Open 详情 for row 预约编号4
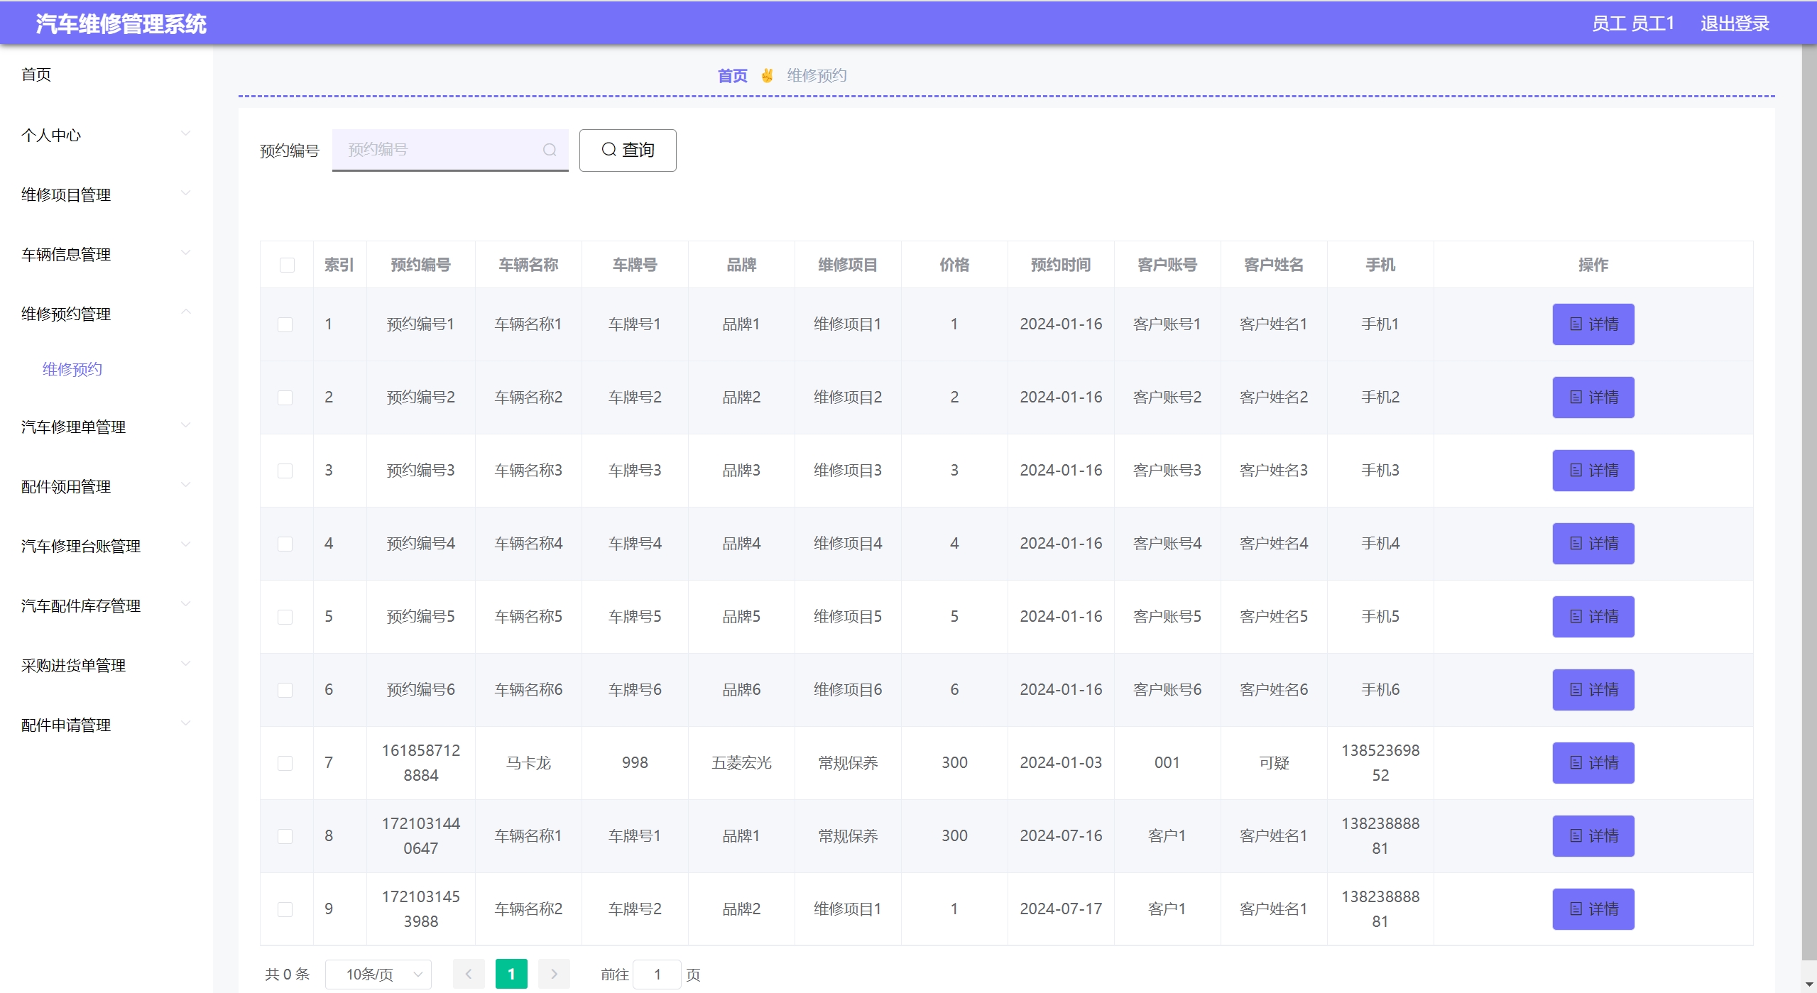Viewport: 1817px width, 993px height. [x=1593, y=544]
